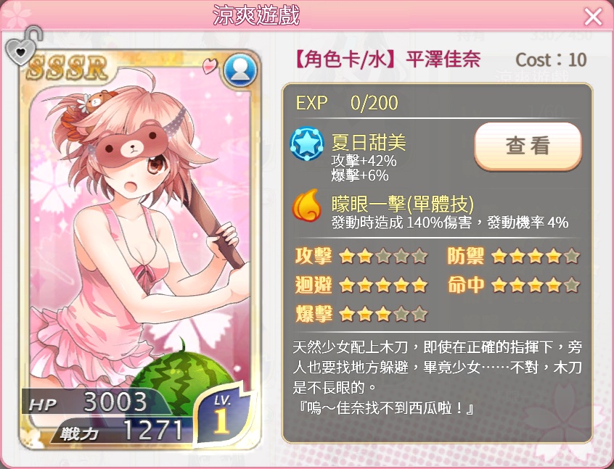The width and height of the screenshot is (614, 469).
Task: Click the passive name 夏日甜美
Action: (x=369, y=142)
